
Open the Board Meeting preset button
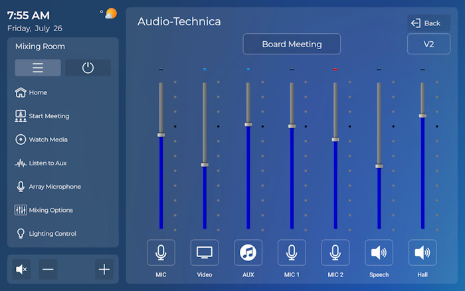coord(292,44)
